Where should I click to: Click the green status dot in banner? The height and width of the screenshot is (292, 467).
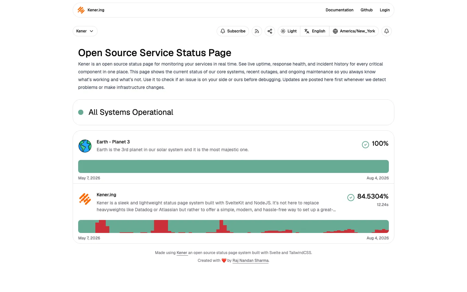pos(81,112)
